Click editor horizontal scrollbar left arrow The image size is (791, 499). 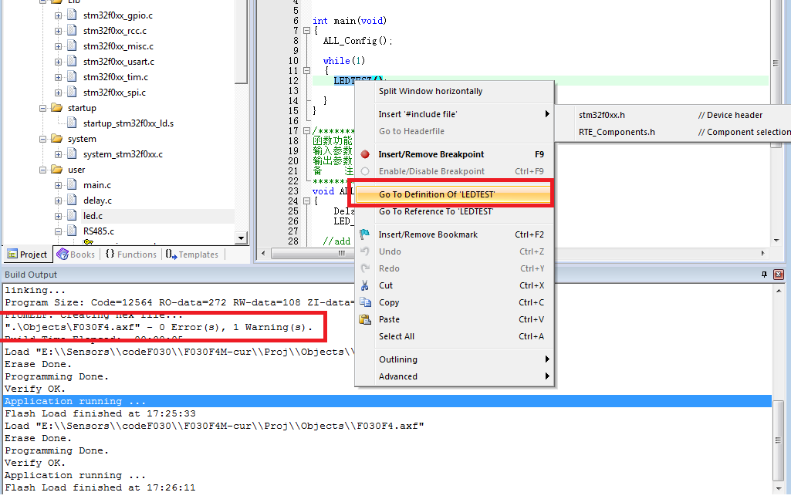pyautogui.click(x=263, y=253)
